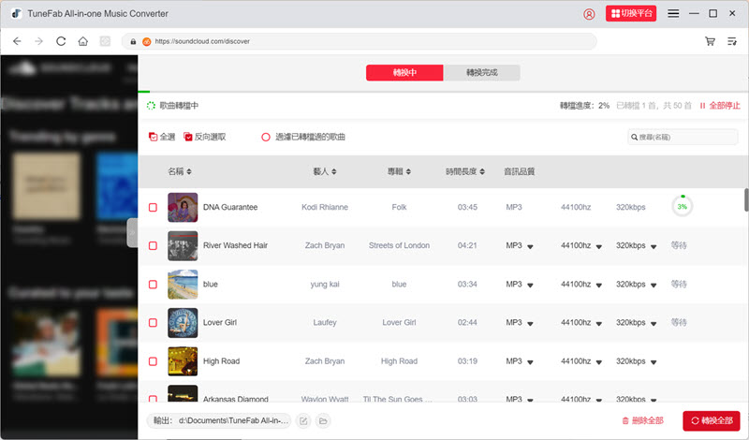The width and height of the screenshot is (749, 440).
Task: Sort by album column arrows
Action: tap(408, 171)
